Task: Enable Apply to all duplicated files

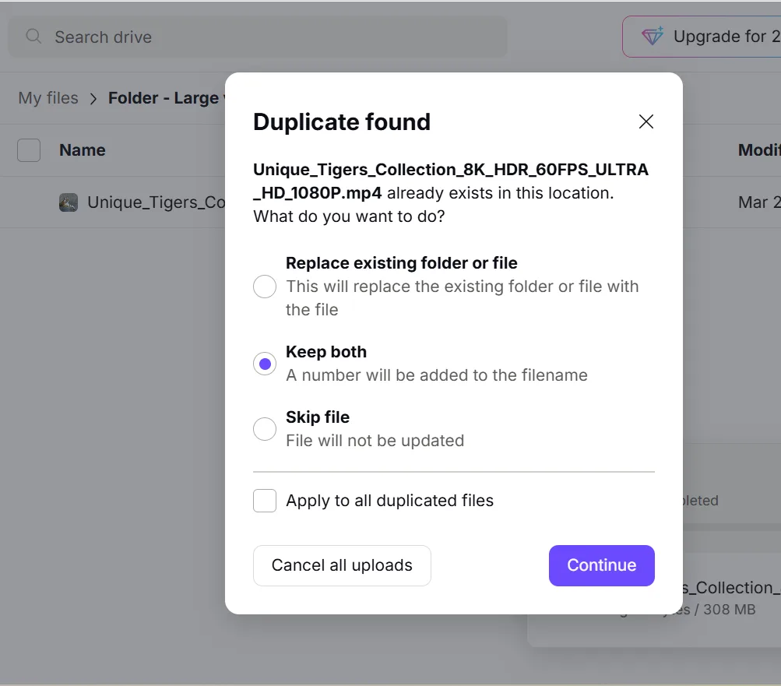Action: 265,501
